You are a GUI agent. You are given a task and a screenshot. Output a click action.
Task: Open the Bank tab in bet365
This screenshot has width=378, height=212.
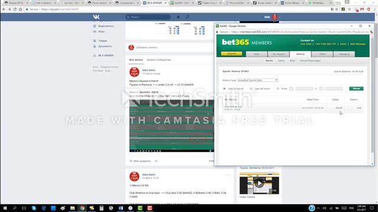pos(256,54)
